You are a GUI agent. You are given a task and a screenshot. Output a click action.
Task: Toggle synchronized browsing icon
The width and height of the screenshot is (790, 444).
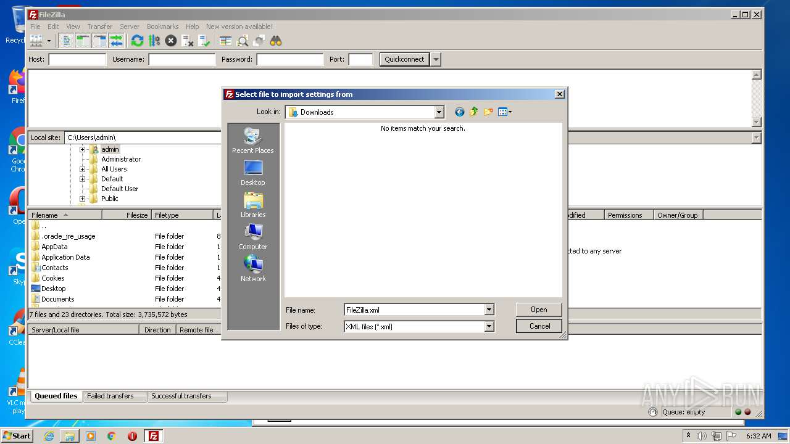pos(259,41)
